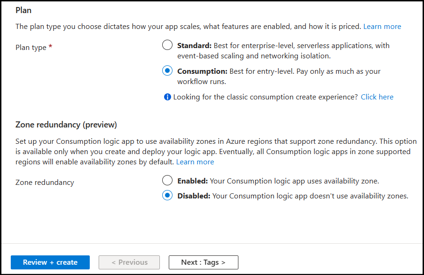Select the Standard plan type radio button
Screen dimensions: 424x275
167,45
